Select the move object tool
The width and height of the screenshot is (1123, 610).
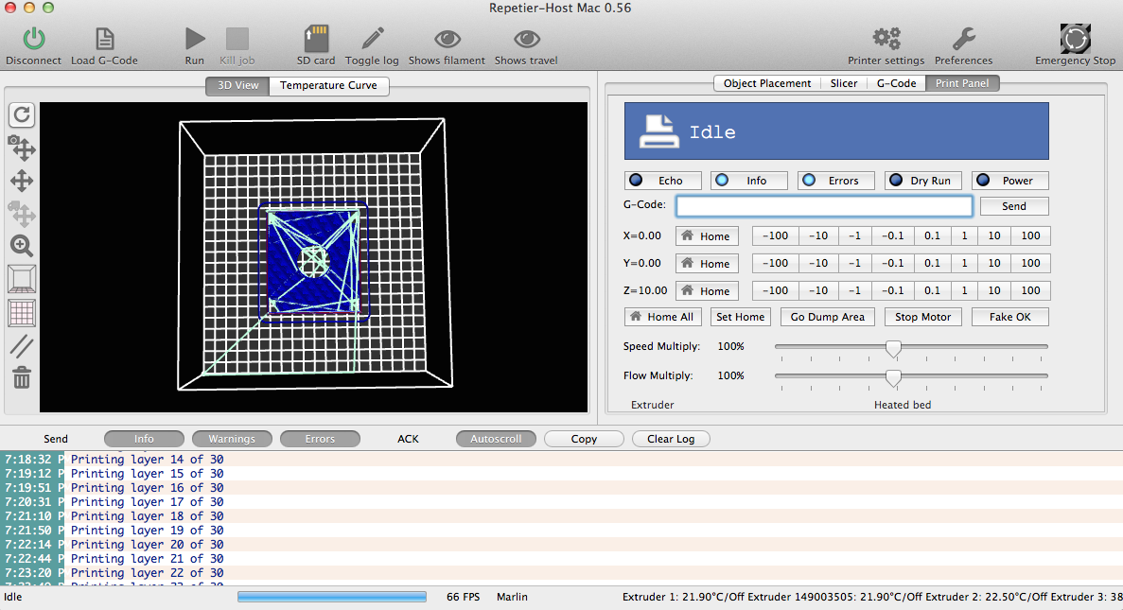coord(22,214)
